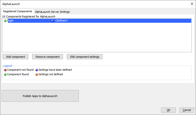Screen dimensions: 196x115
Task: Select the login component row
Action: [x=97, y=21]
